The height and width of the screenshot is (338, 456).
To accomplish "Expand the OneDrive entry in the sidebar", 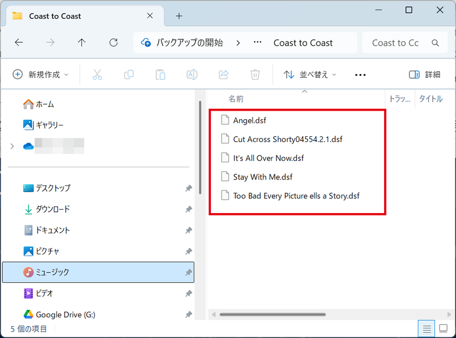I will [x=11, y=145].
